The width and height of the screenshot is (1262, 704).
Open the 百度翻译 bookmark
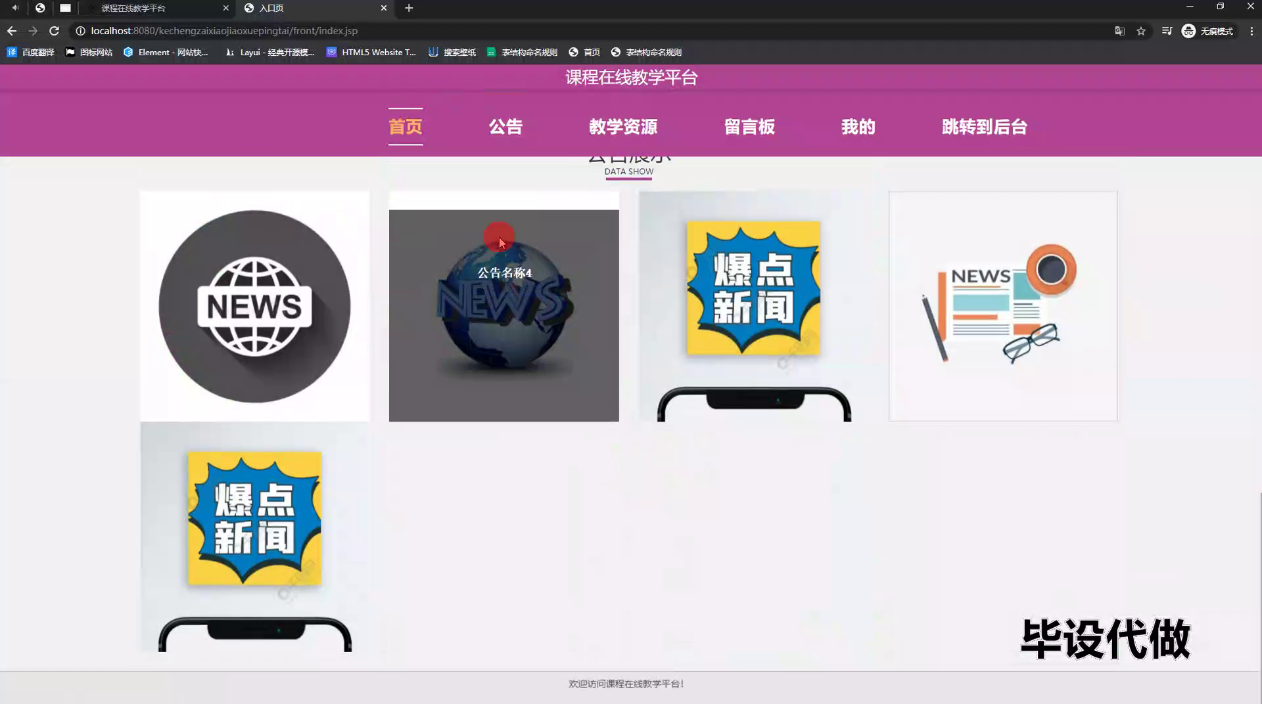click(x=30, y=52)
